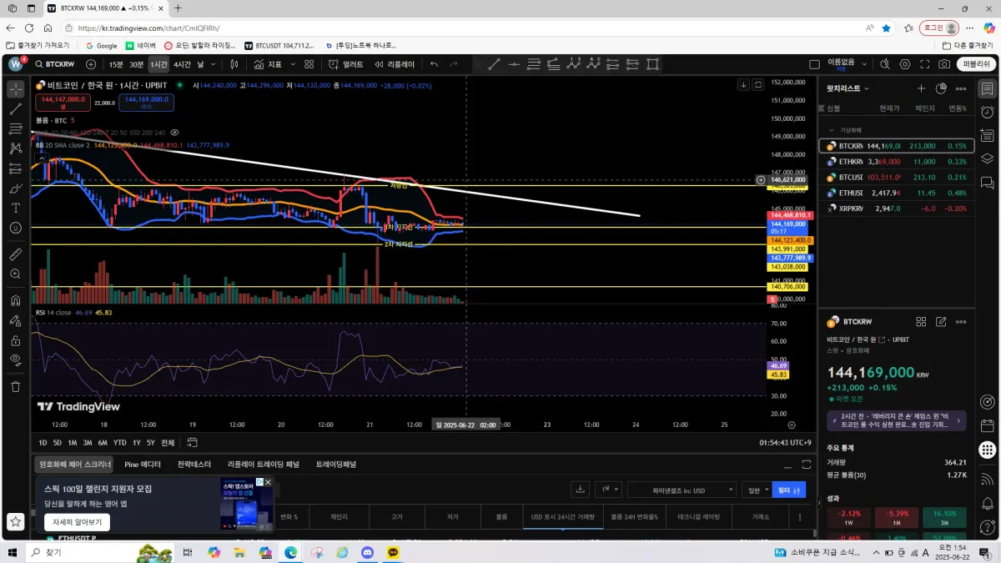Open the alerts clock icon in right sidebar

(x=987, y=112)
